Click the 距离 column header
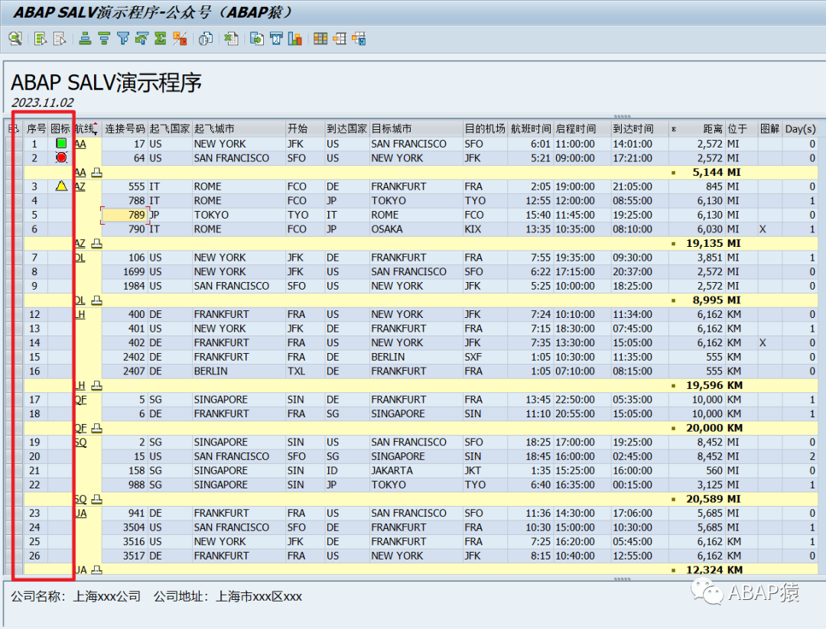Image resolution: width=826 pixels, height=629 pixels. [x=697, y=129]
